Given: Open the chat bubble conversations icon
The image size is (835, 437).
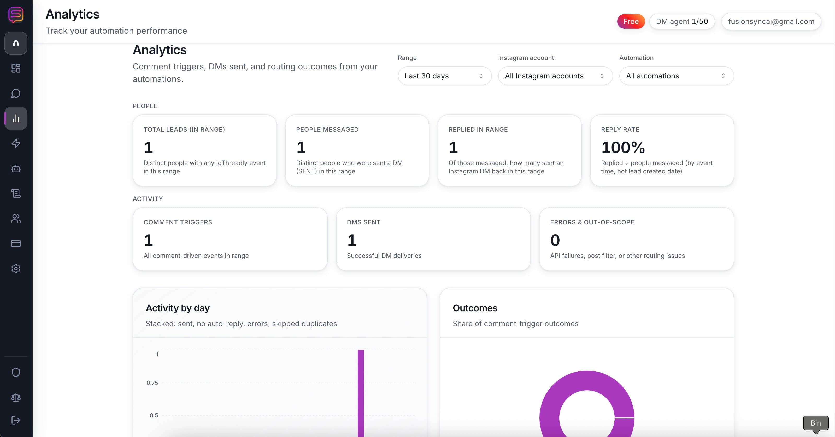Looking at the screenshot, I should coord(16,94).
